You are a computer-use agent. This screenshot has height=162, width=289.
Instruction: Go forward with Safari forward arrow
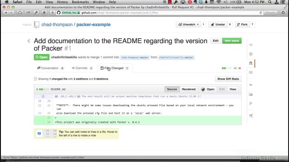[11, 13]
